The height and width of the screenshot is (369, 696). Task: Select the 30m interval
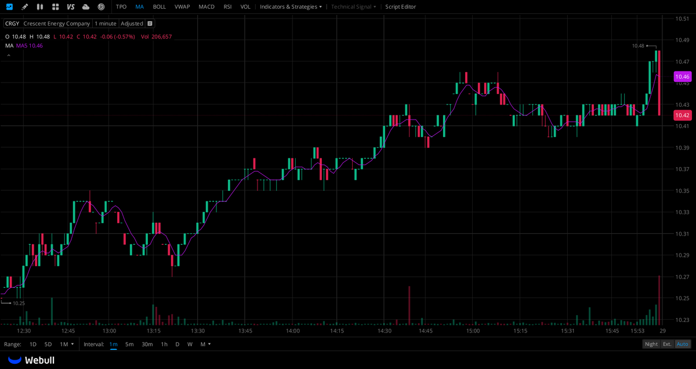point(147,344)
